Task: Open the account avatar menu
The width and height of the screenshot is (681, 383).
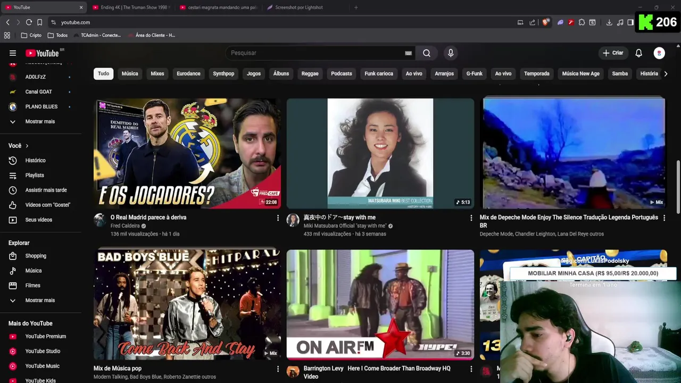Action: 659,53
